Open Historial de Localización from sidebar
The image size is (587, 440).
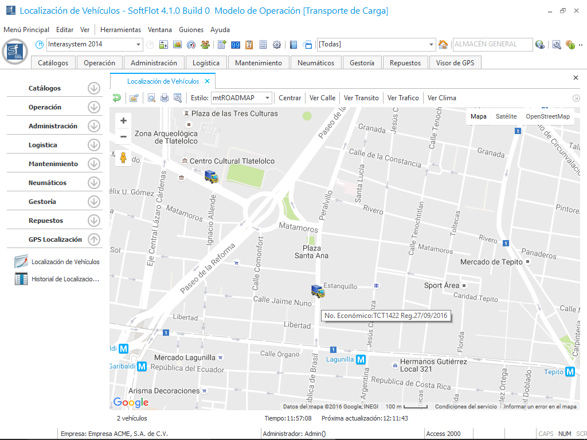click(65, 279)
